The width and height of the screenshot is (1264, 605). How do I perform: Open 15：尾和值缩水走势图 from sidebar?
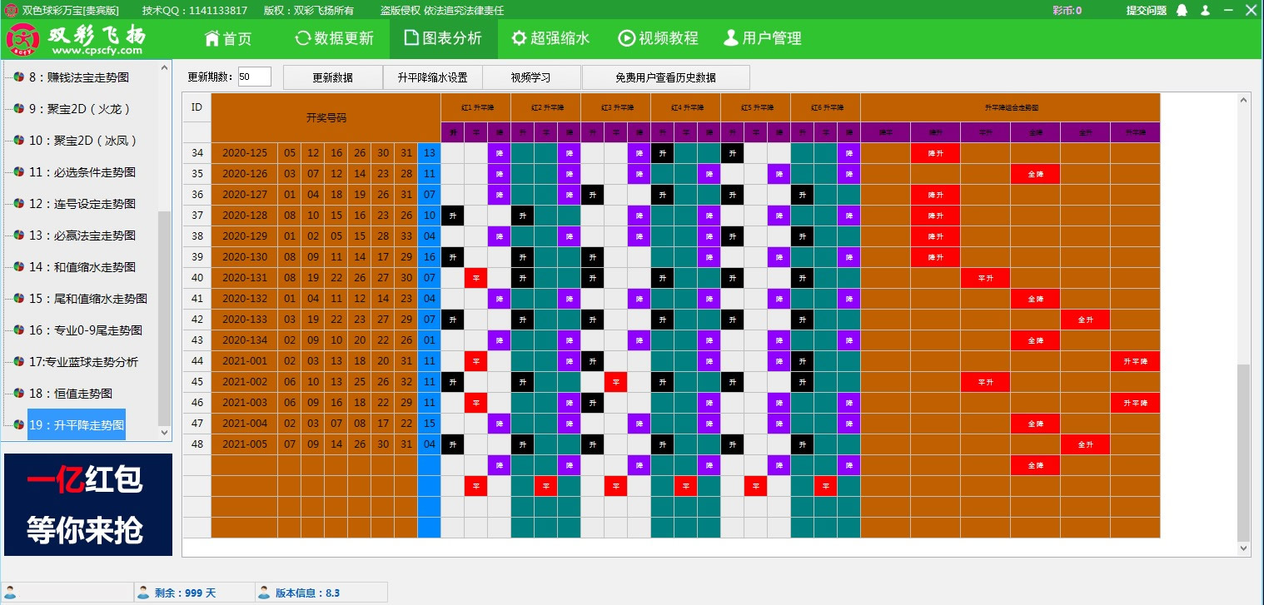coord(88,299)
